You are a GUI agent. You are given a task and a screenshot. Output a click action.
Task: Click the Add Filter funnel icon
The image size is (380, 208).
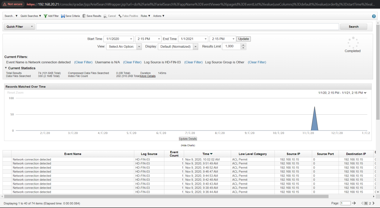tap(45, 16)
